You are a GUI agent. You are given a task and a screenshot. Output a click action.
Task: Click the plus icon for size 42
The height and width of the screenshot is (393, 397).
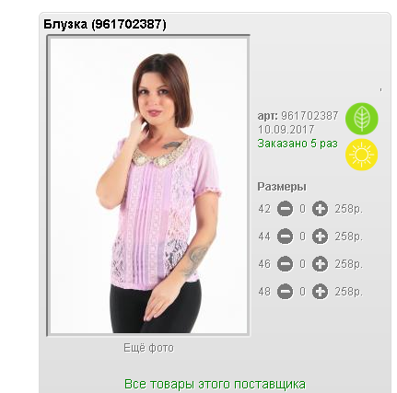pyautogui.click(x=320, y=209)
